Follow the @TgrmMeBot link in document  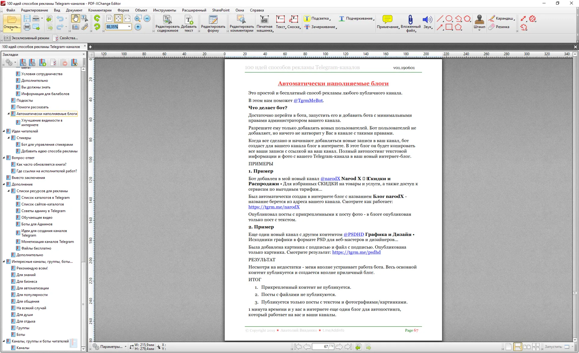pos(308,100)
